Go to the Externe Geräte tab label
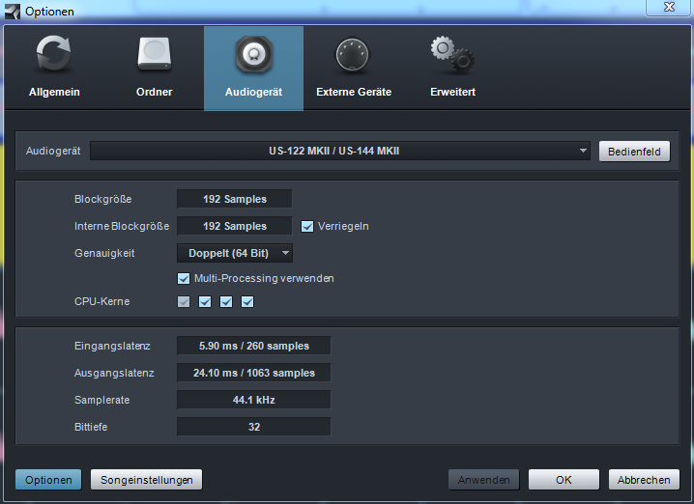Viewport: 694px width, 504px height. point(354,92)
